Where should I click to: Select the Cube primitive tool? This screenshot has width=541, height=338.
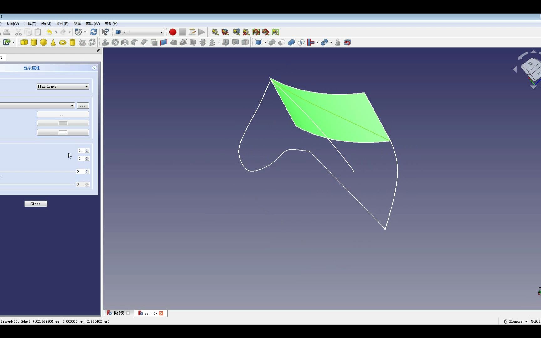[24, 42]
